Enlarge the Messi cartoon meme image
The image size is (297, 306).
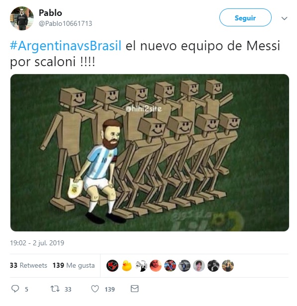(x=150, y=153)
